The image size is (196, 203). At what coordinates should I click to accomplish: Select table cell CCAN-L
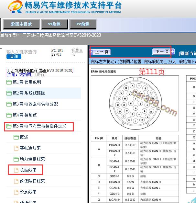114,188
